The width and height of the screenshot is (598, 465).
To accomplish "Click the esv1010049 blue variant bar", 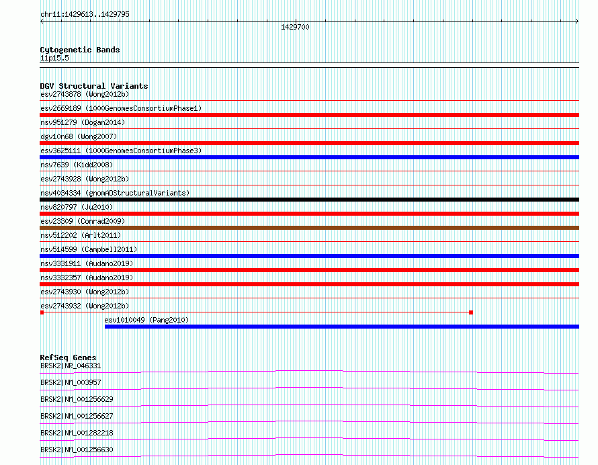I will [342, 327].
